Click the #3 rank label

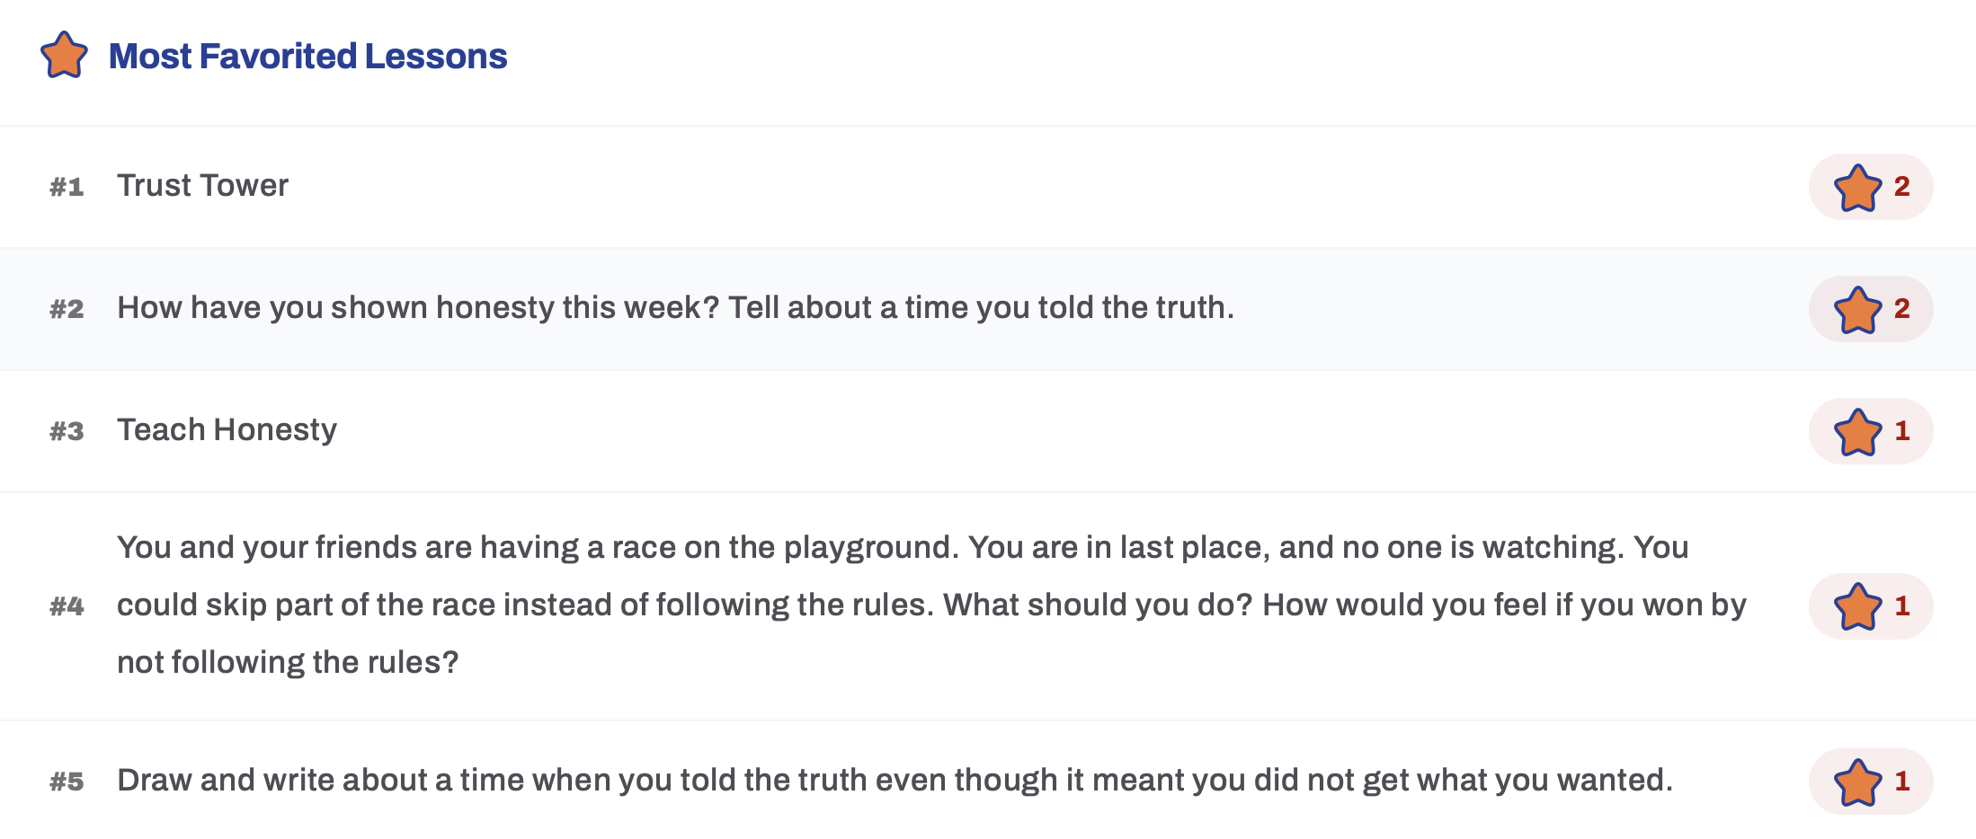tap(67, 431)
